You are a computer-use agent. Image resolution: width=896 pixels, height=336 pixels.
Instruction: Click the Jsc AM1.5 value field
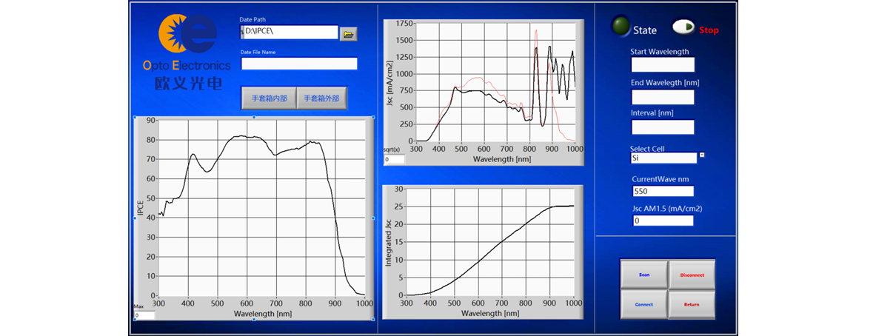point(662,221)
